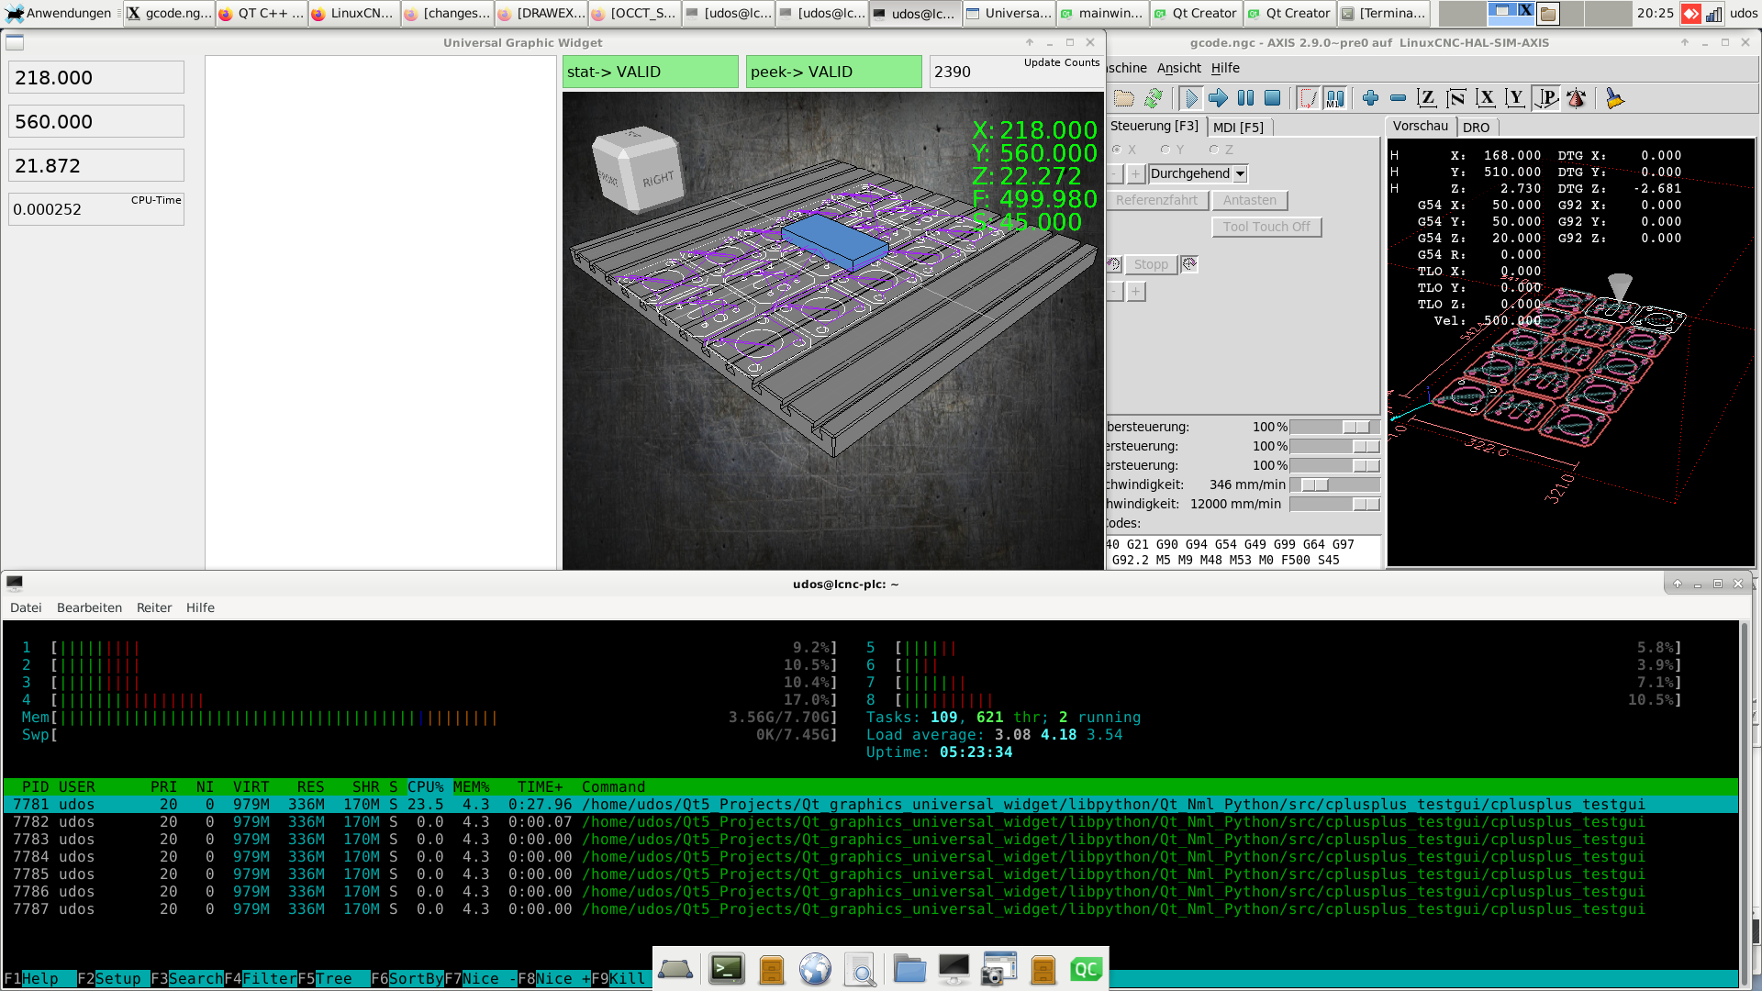Viewport: 1762px width, 991px height.
Task: Switch preview to rotated Z view
Action: coord(1455,98)
